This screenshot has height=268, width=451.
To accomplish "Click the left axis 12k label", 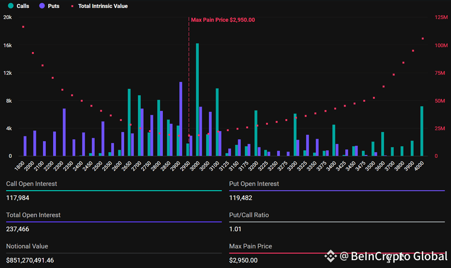I will pos(8,73).
